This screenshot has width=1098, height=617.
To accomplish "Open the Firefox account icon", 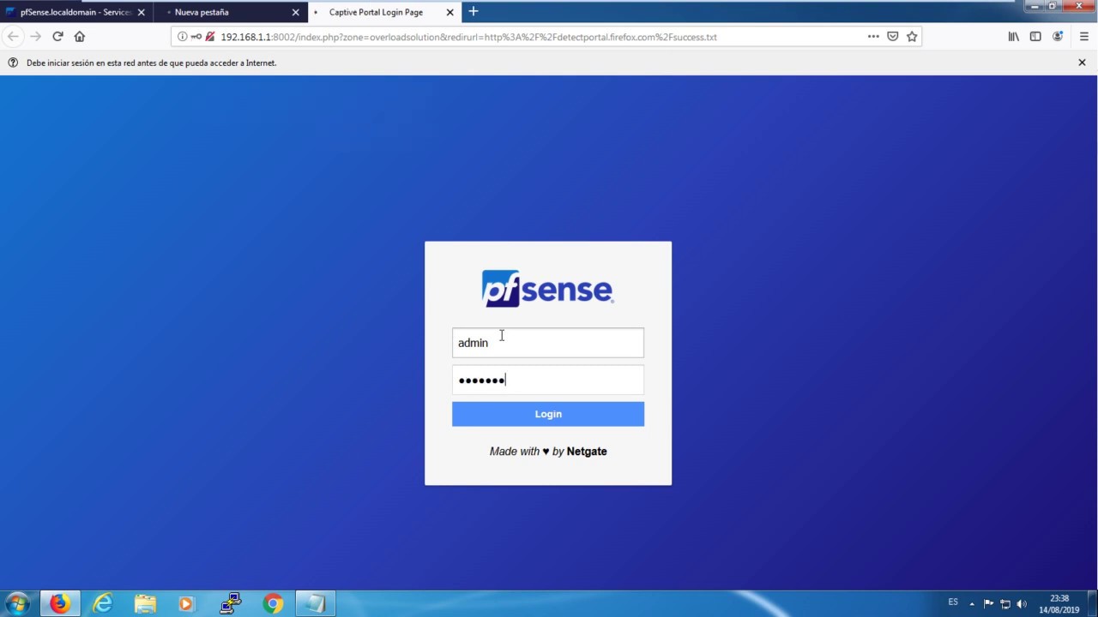I will coord(1058,37).
